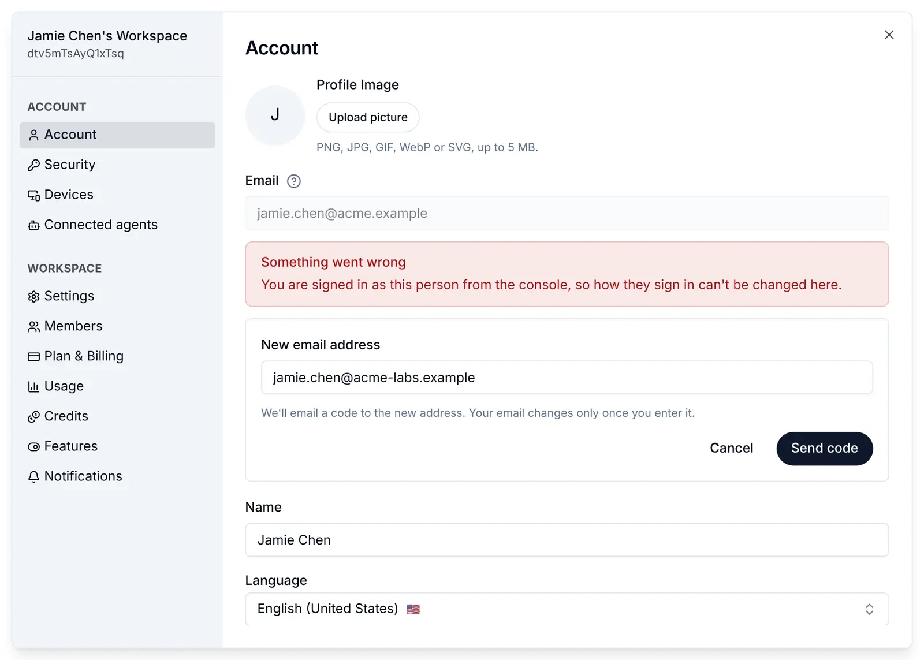Click the New email address field
This screenshot has height=660, width=924.
point(567,378)
